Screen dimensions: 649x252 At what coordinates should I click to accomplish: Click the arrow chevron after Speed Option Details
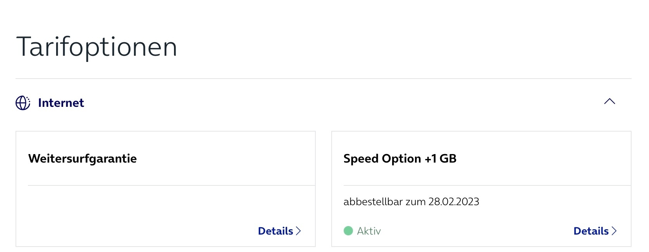tap(614, 231)
